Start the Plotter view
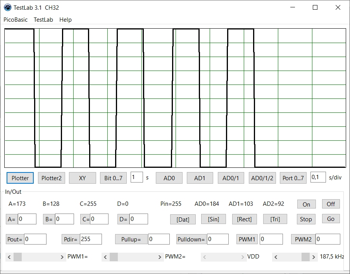The width and height of the screenshot is (350, 274). [x=20, y=178]
